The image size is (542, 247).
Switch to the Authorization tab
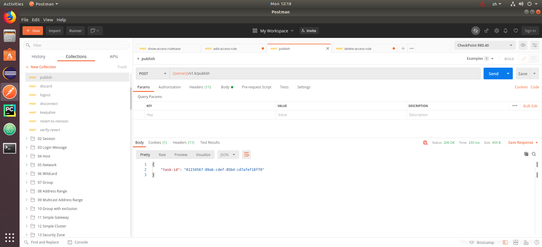coord(170,87)
